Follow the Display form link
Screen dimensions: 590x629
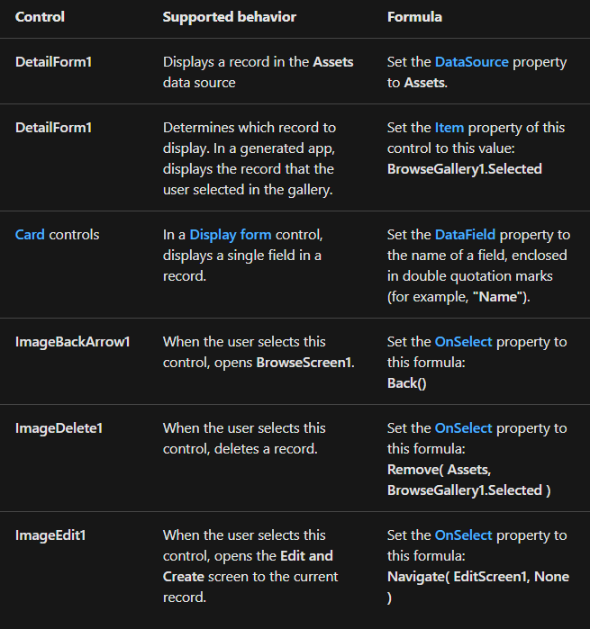231,235
